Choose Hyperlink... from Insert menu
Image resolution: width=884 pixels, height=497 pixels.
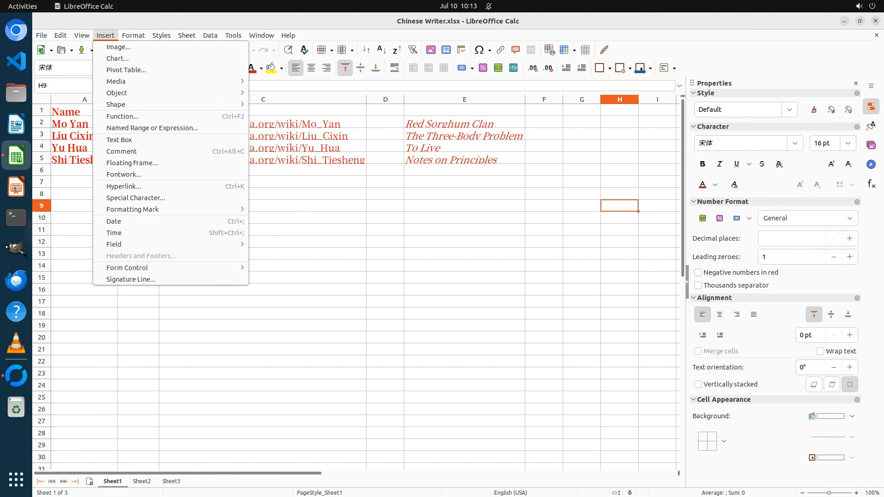(123, 186)
